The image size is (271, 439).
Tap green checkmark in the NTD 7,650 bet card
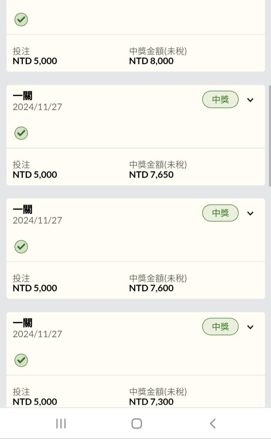pos(21,133)
